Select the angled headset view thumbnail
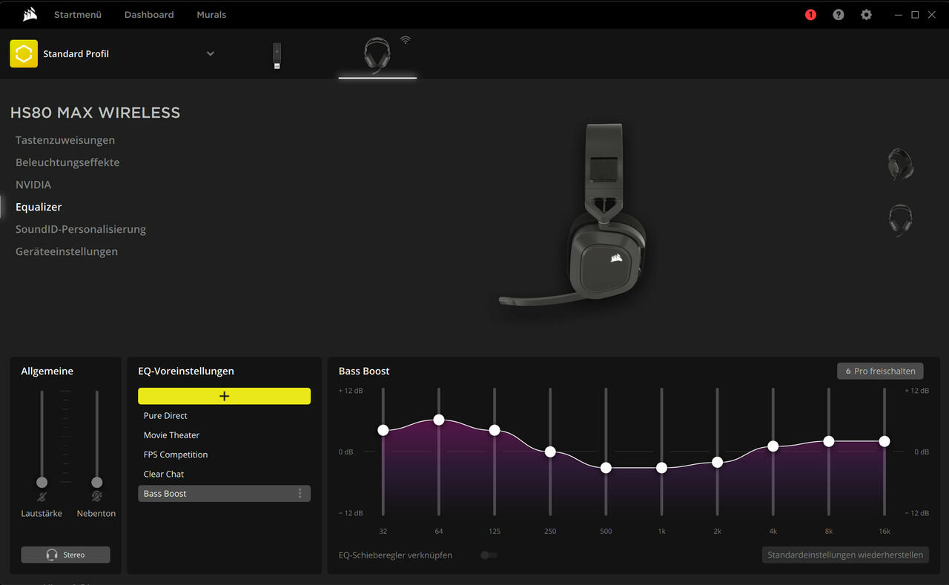Screen dimensions: 949x585 (x=900, y=164)
